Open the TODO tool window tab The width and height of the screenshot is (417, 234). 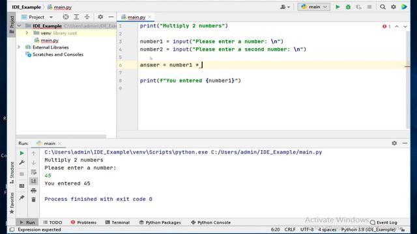(x=53, y=222)
